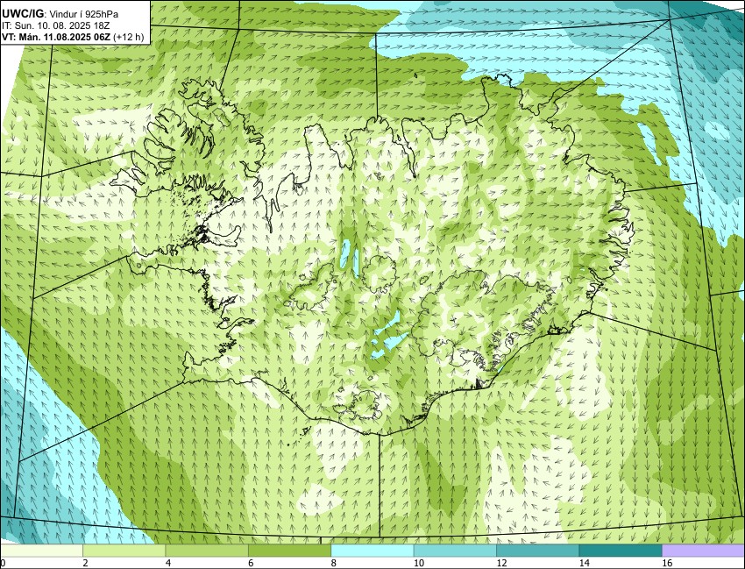Click the '(+12 h)' forecast offset text
The width and height of the screenshot is (745, 569).
coord(128,37)
